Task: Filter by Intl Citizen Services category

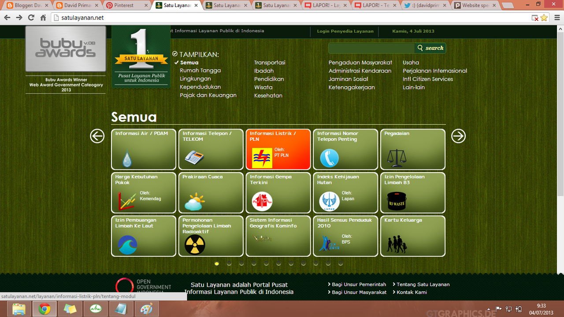Action: pyautogui.click(x=428, y=79)
